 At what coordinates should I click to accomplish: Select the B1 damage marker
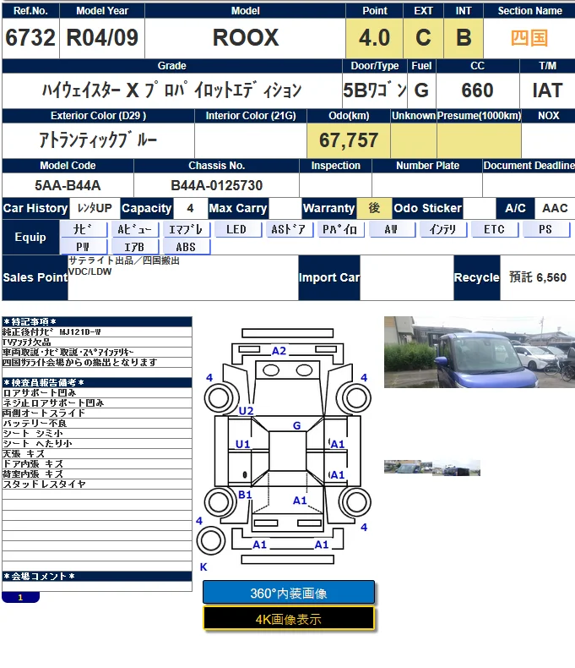pyautogui.click(x=245, y=495)
